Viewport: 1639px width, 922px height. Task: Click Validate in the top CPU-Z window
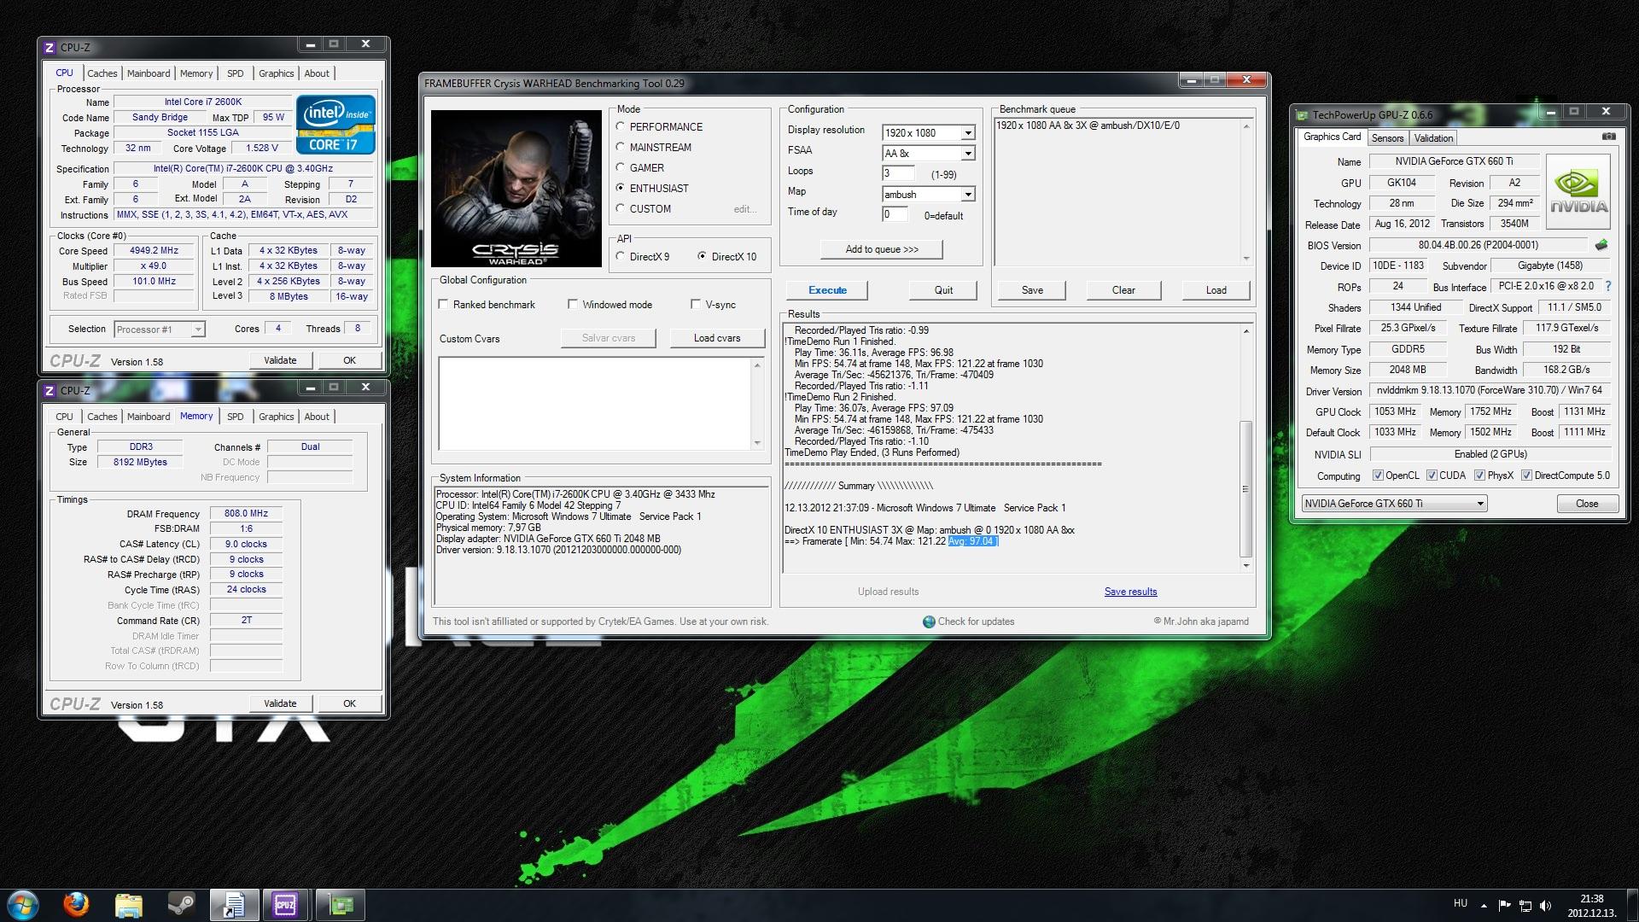280,360
